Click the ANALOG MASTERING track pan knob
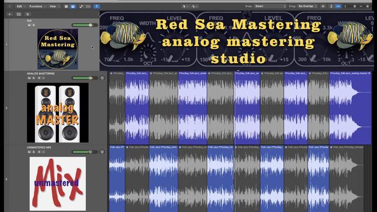 point(102,78)
